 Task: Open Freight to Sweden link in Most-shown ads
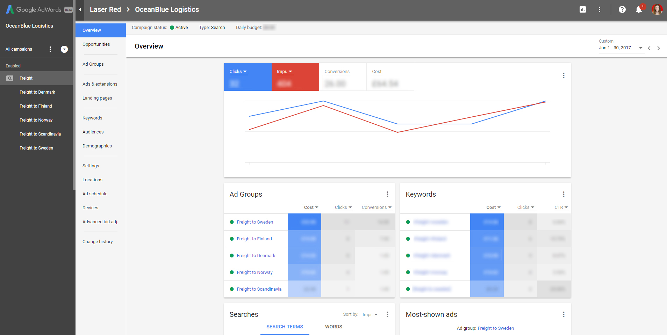click(x=496, y=328)
